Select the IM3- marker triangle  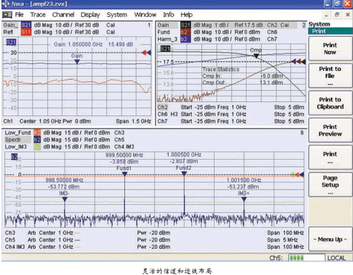64,199
